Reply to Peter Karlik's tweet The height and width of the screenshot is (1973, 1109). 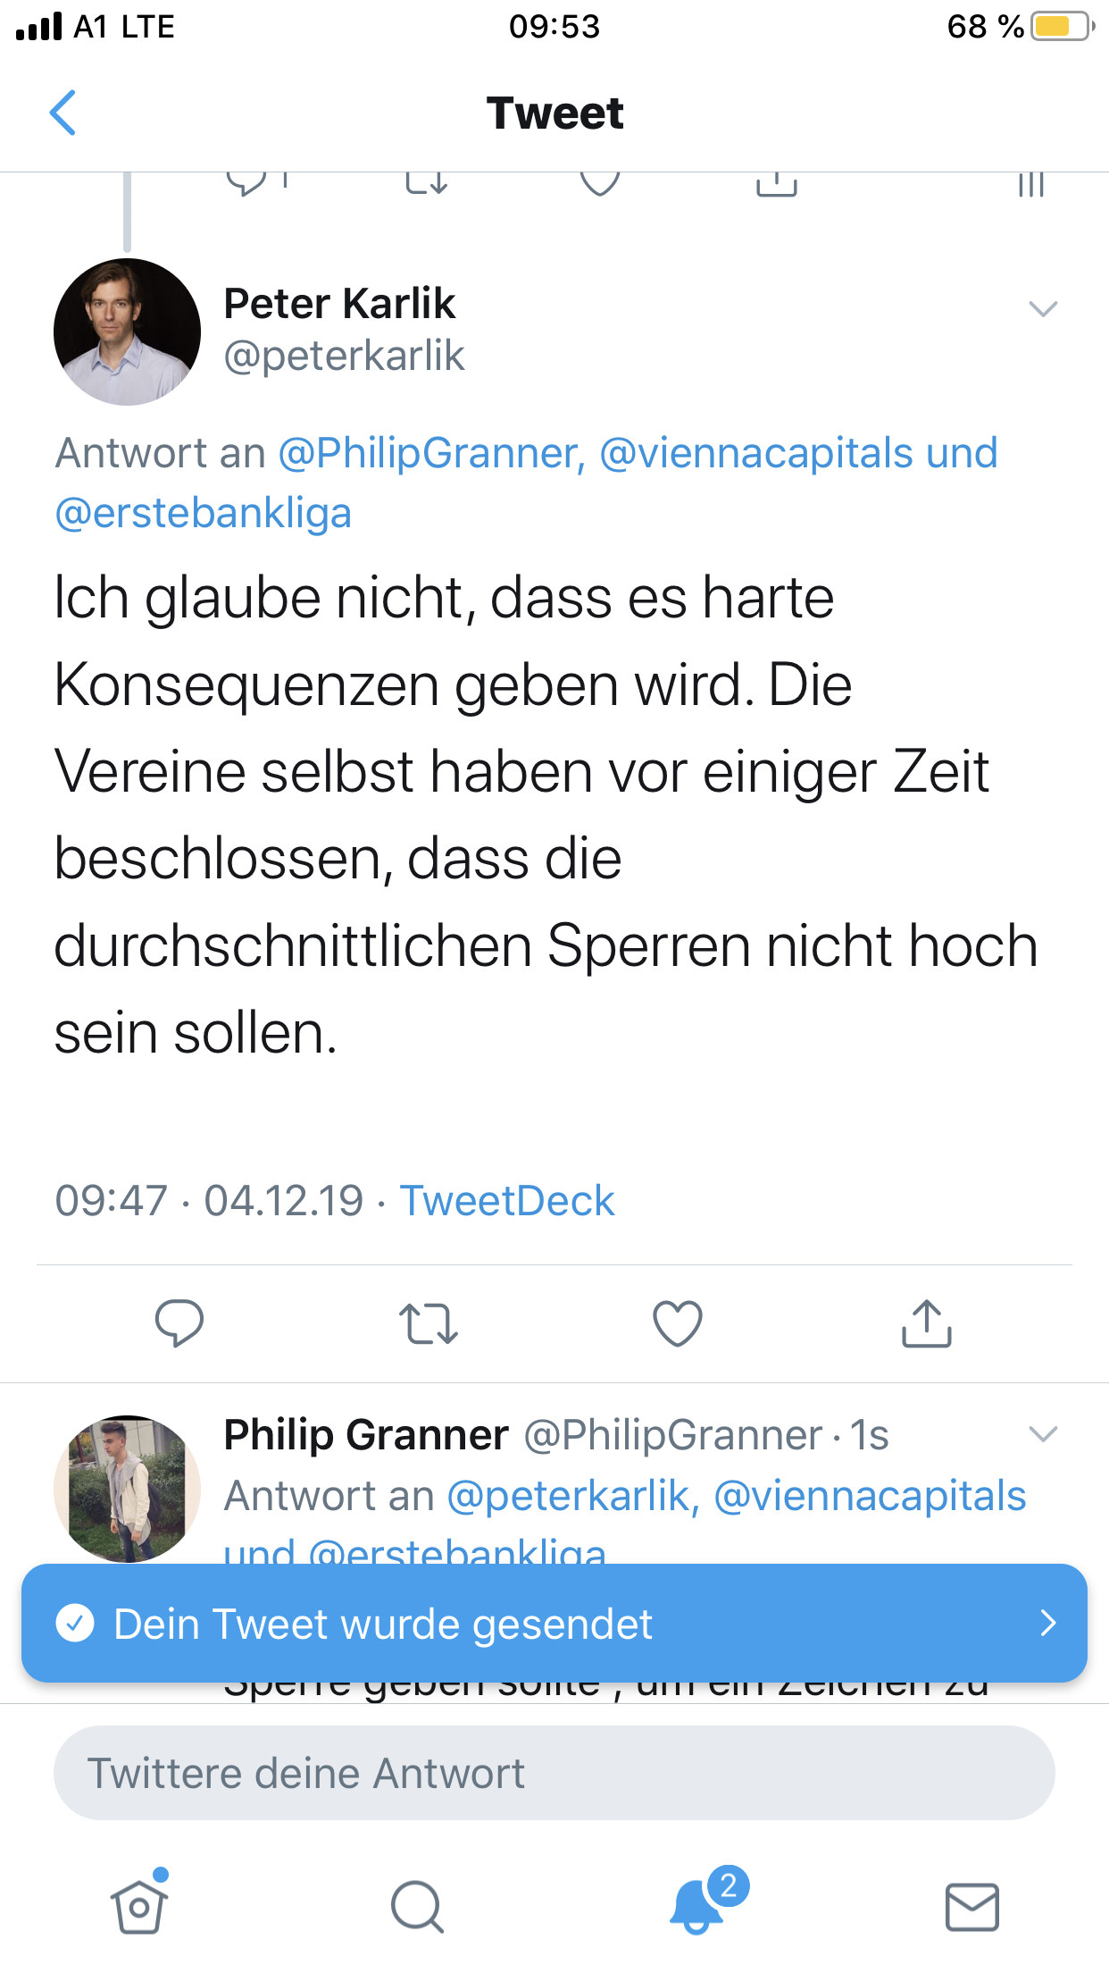(x=179, y=1322)
